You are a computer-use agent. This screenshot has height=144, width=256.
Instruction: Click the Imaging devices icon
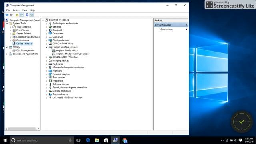pos(50,60)
